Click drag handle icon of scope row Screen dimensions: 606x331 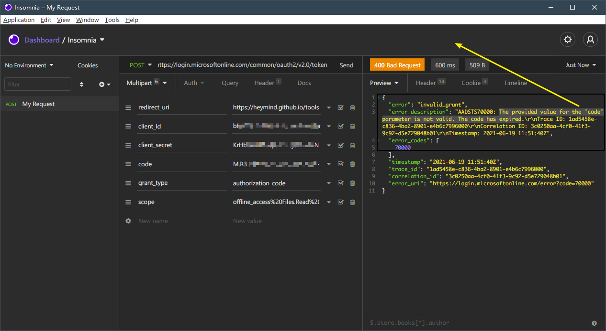[x=128, y=203]
